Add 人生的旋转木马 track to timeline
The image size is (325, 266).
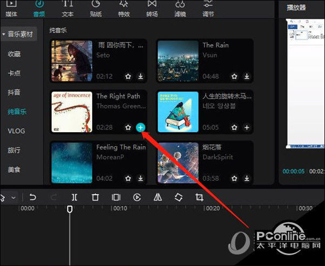[x=247, y=127]
